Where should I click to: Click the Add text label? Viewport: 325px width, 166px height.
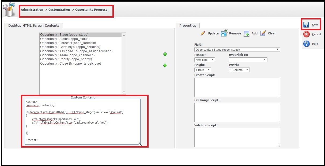254,33
